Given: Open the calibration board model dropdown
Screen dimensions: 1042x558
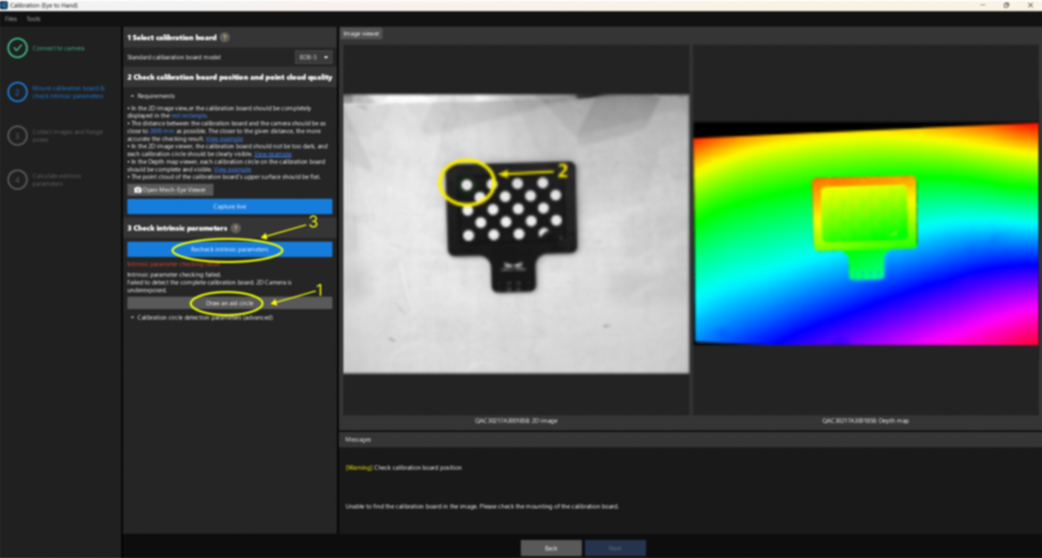Looking at the screenshot, I should point(314,57).
